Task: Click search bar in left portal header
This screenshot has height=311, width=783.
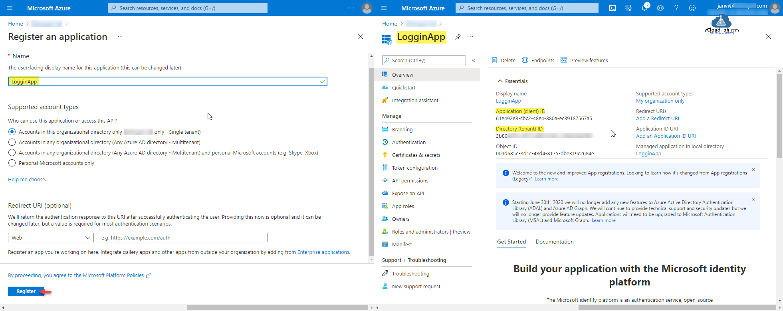Action: (x=188, y=8)
